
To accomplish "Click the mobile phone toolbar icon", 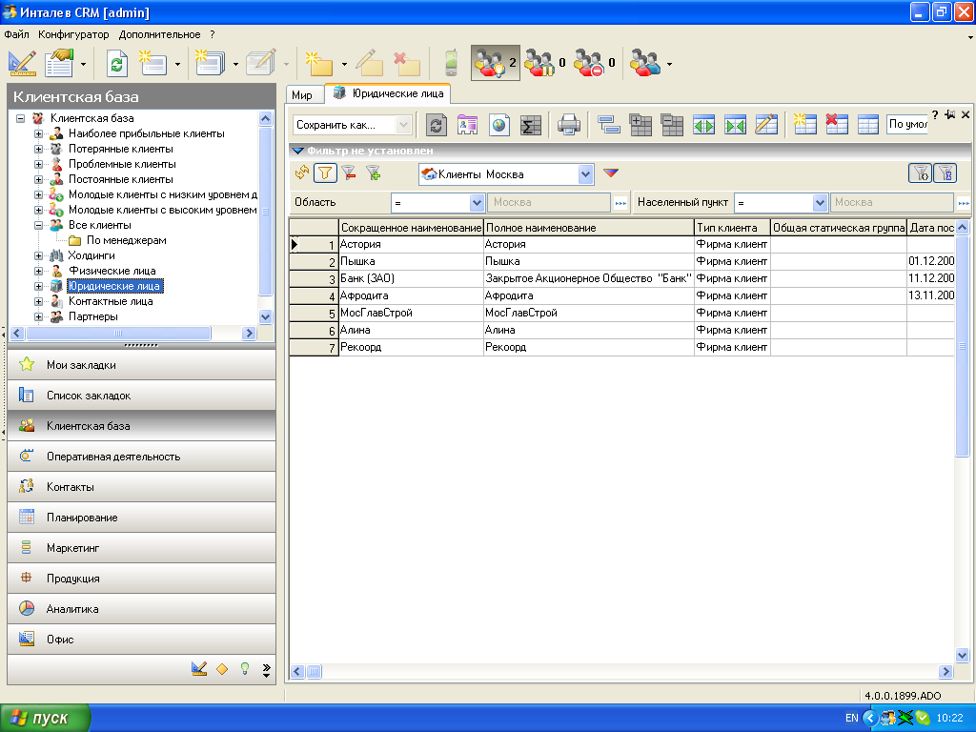I will pos(451,64).
